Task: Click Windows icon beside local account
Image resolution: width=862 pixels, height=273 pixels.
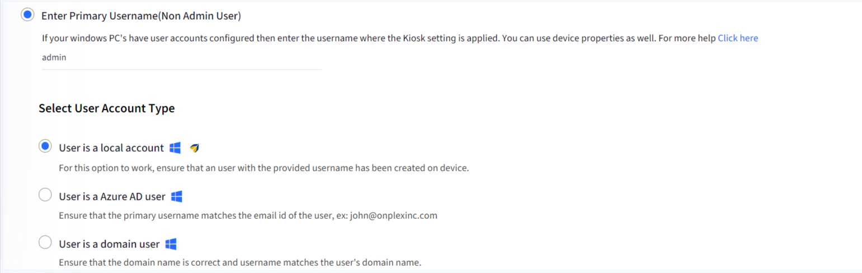Action: coord(175,148)
